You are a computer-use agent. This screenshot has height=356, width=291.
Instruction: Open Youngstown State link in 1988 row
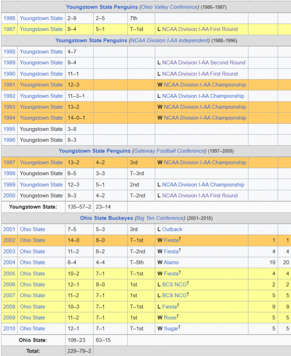41,52
